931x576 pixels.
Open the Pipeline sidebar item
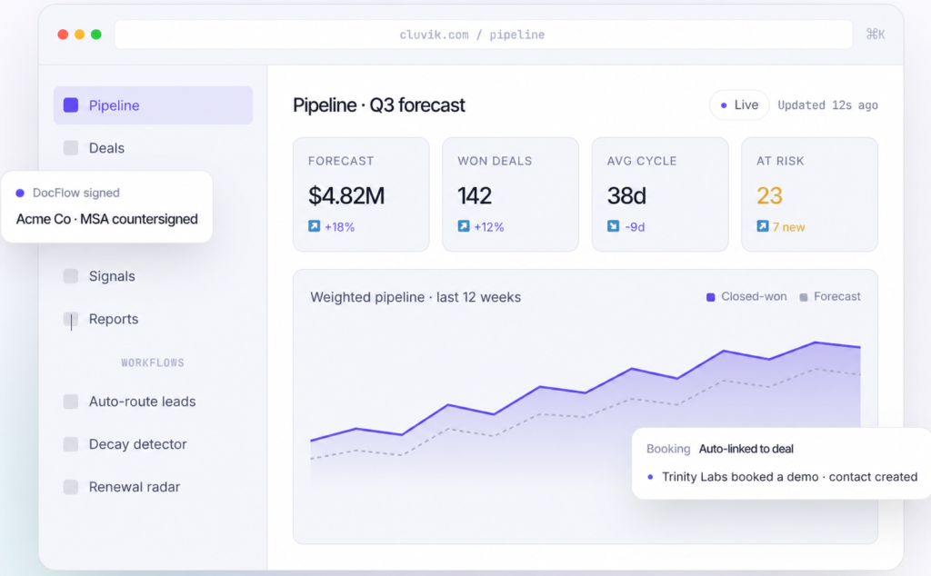153,105
